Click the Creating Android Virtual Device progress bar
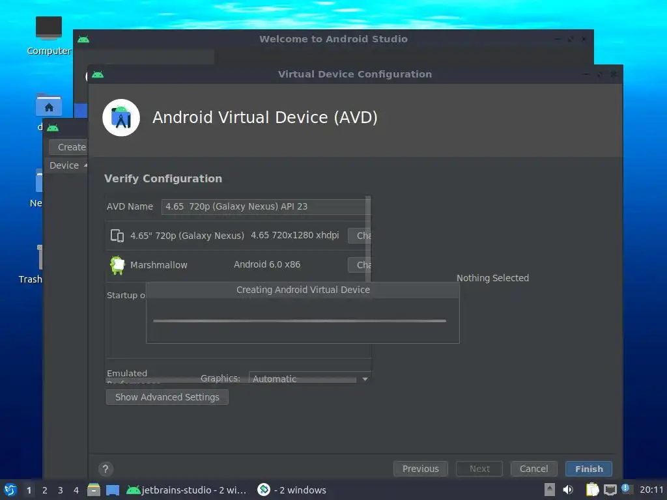Screen dimensions: 667x500 pos(300,321)
